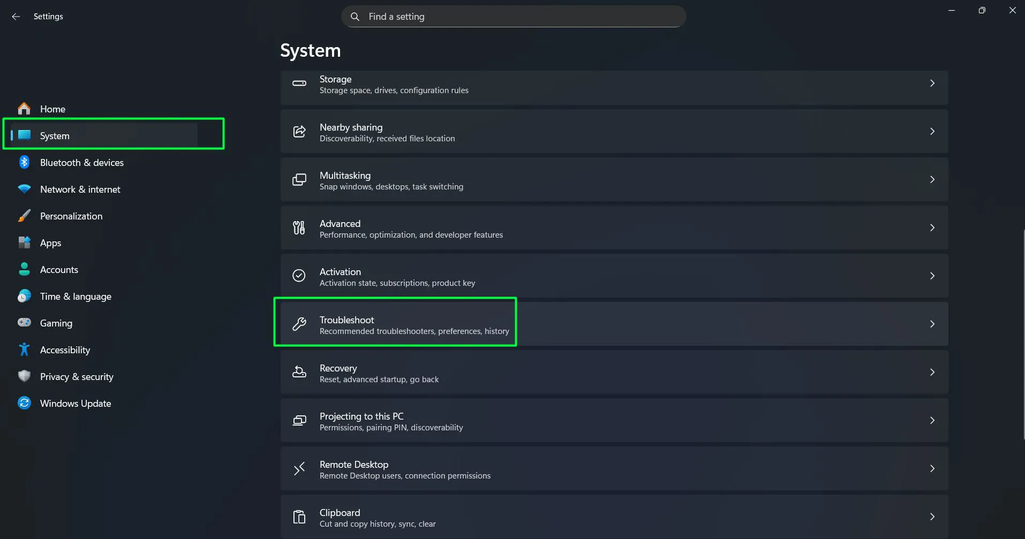Screen dimensions: 1025x539
Task: Click the Windows Update icon in sidebar
Action: pos(24,403)
